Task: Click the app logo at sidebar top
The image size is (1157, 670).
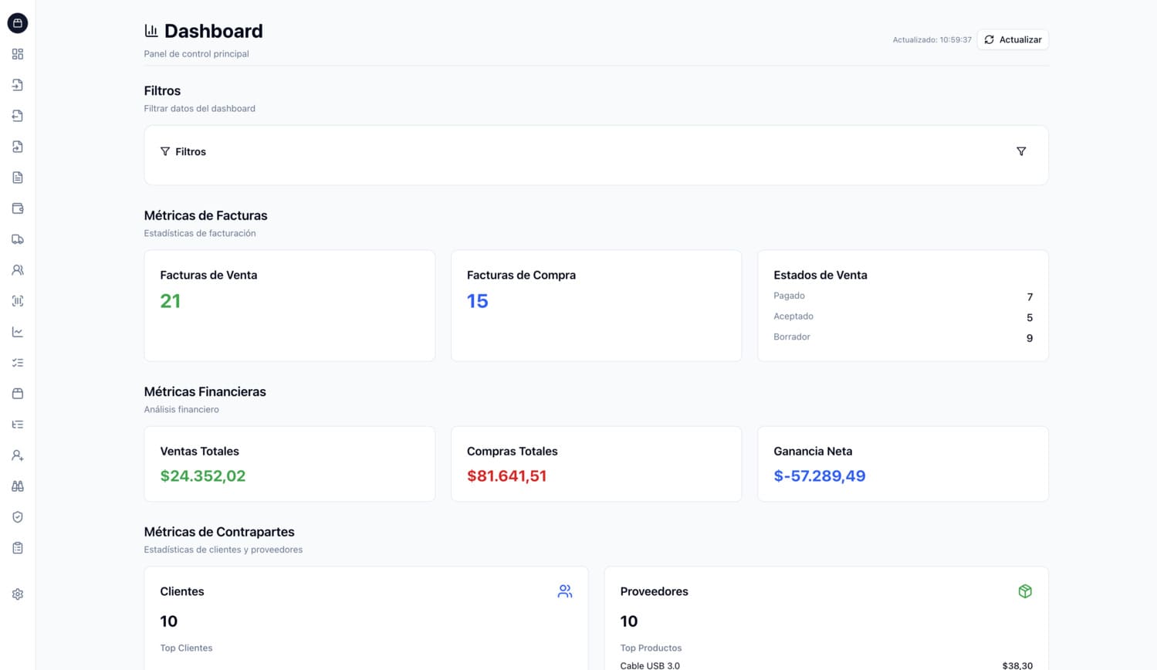Action: pos(18,23)
